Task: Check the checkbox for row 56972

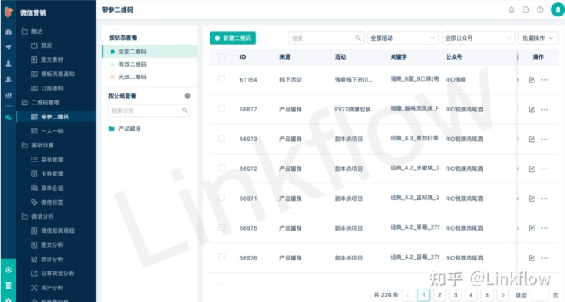Action: (221, 168)
